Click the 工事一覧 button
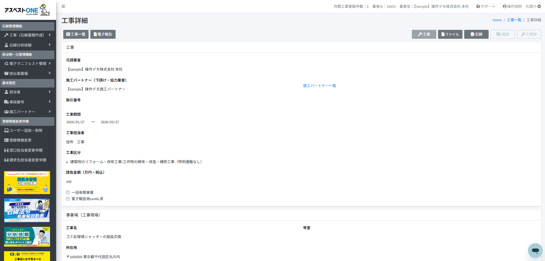 point(76,34)
